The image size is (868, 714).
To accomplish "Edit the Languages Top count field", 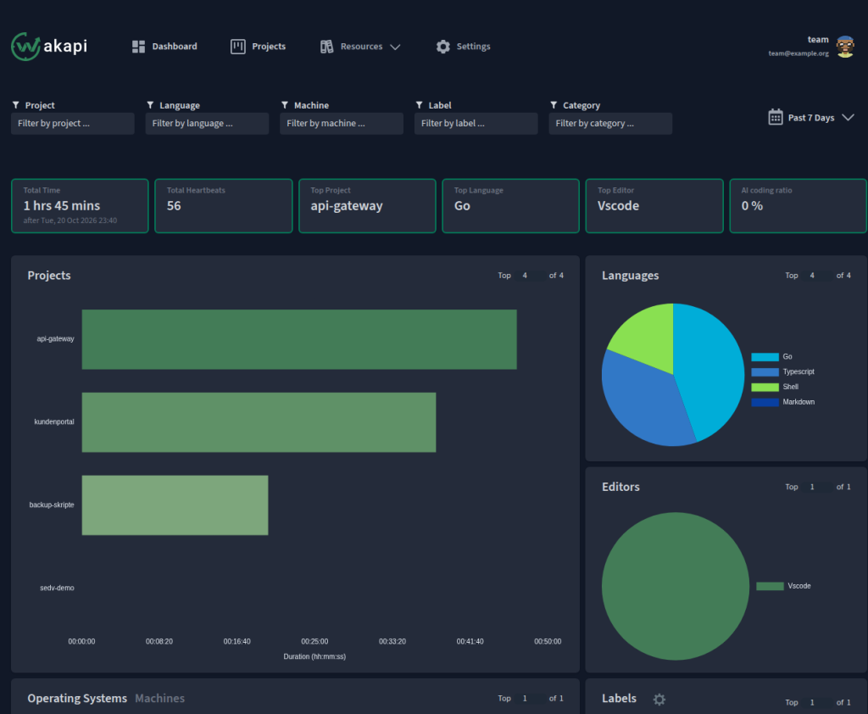I will tap(818, 276).
